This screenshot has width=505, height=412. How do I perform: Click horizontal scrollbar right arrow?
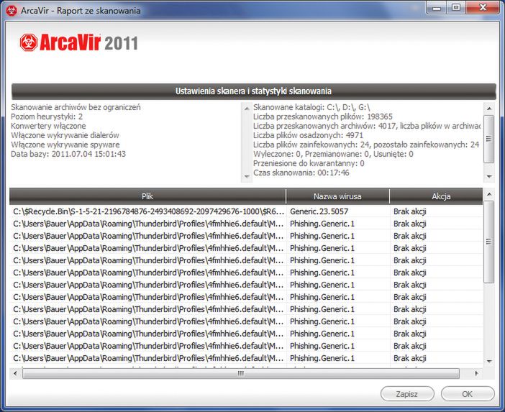click(x=477, y=373)
